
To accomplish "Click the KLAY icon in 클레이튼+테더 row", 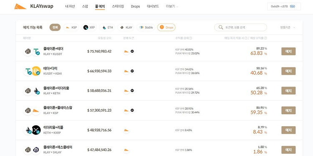I will (28, 51).
